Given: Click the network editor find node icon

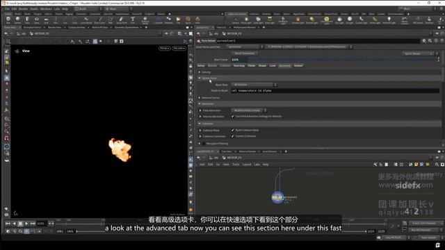Looking at the screenshot, I should click(437, 165).
